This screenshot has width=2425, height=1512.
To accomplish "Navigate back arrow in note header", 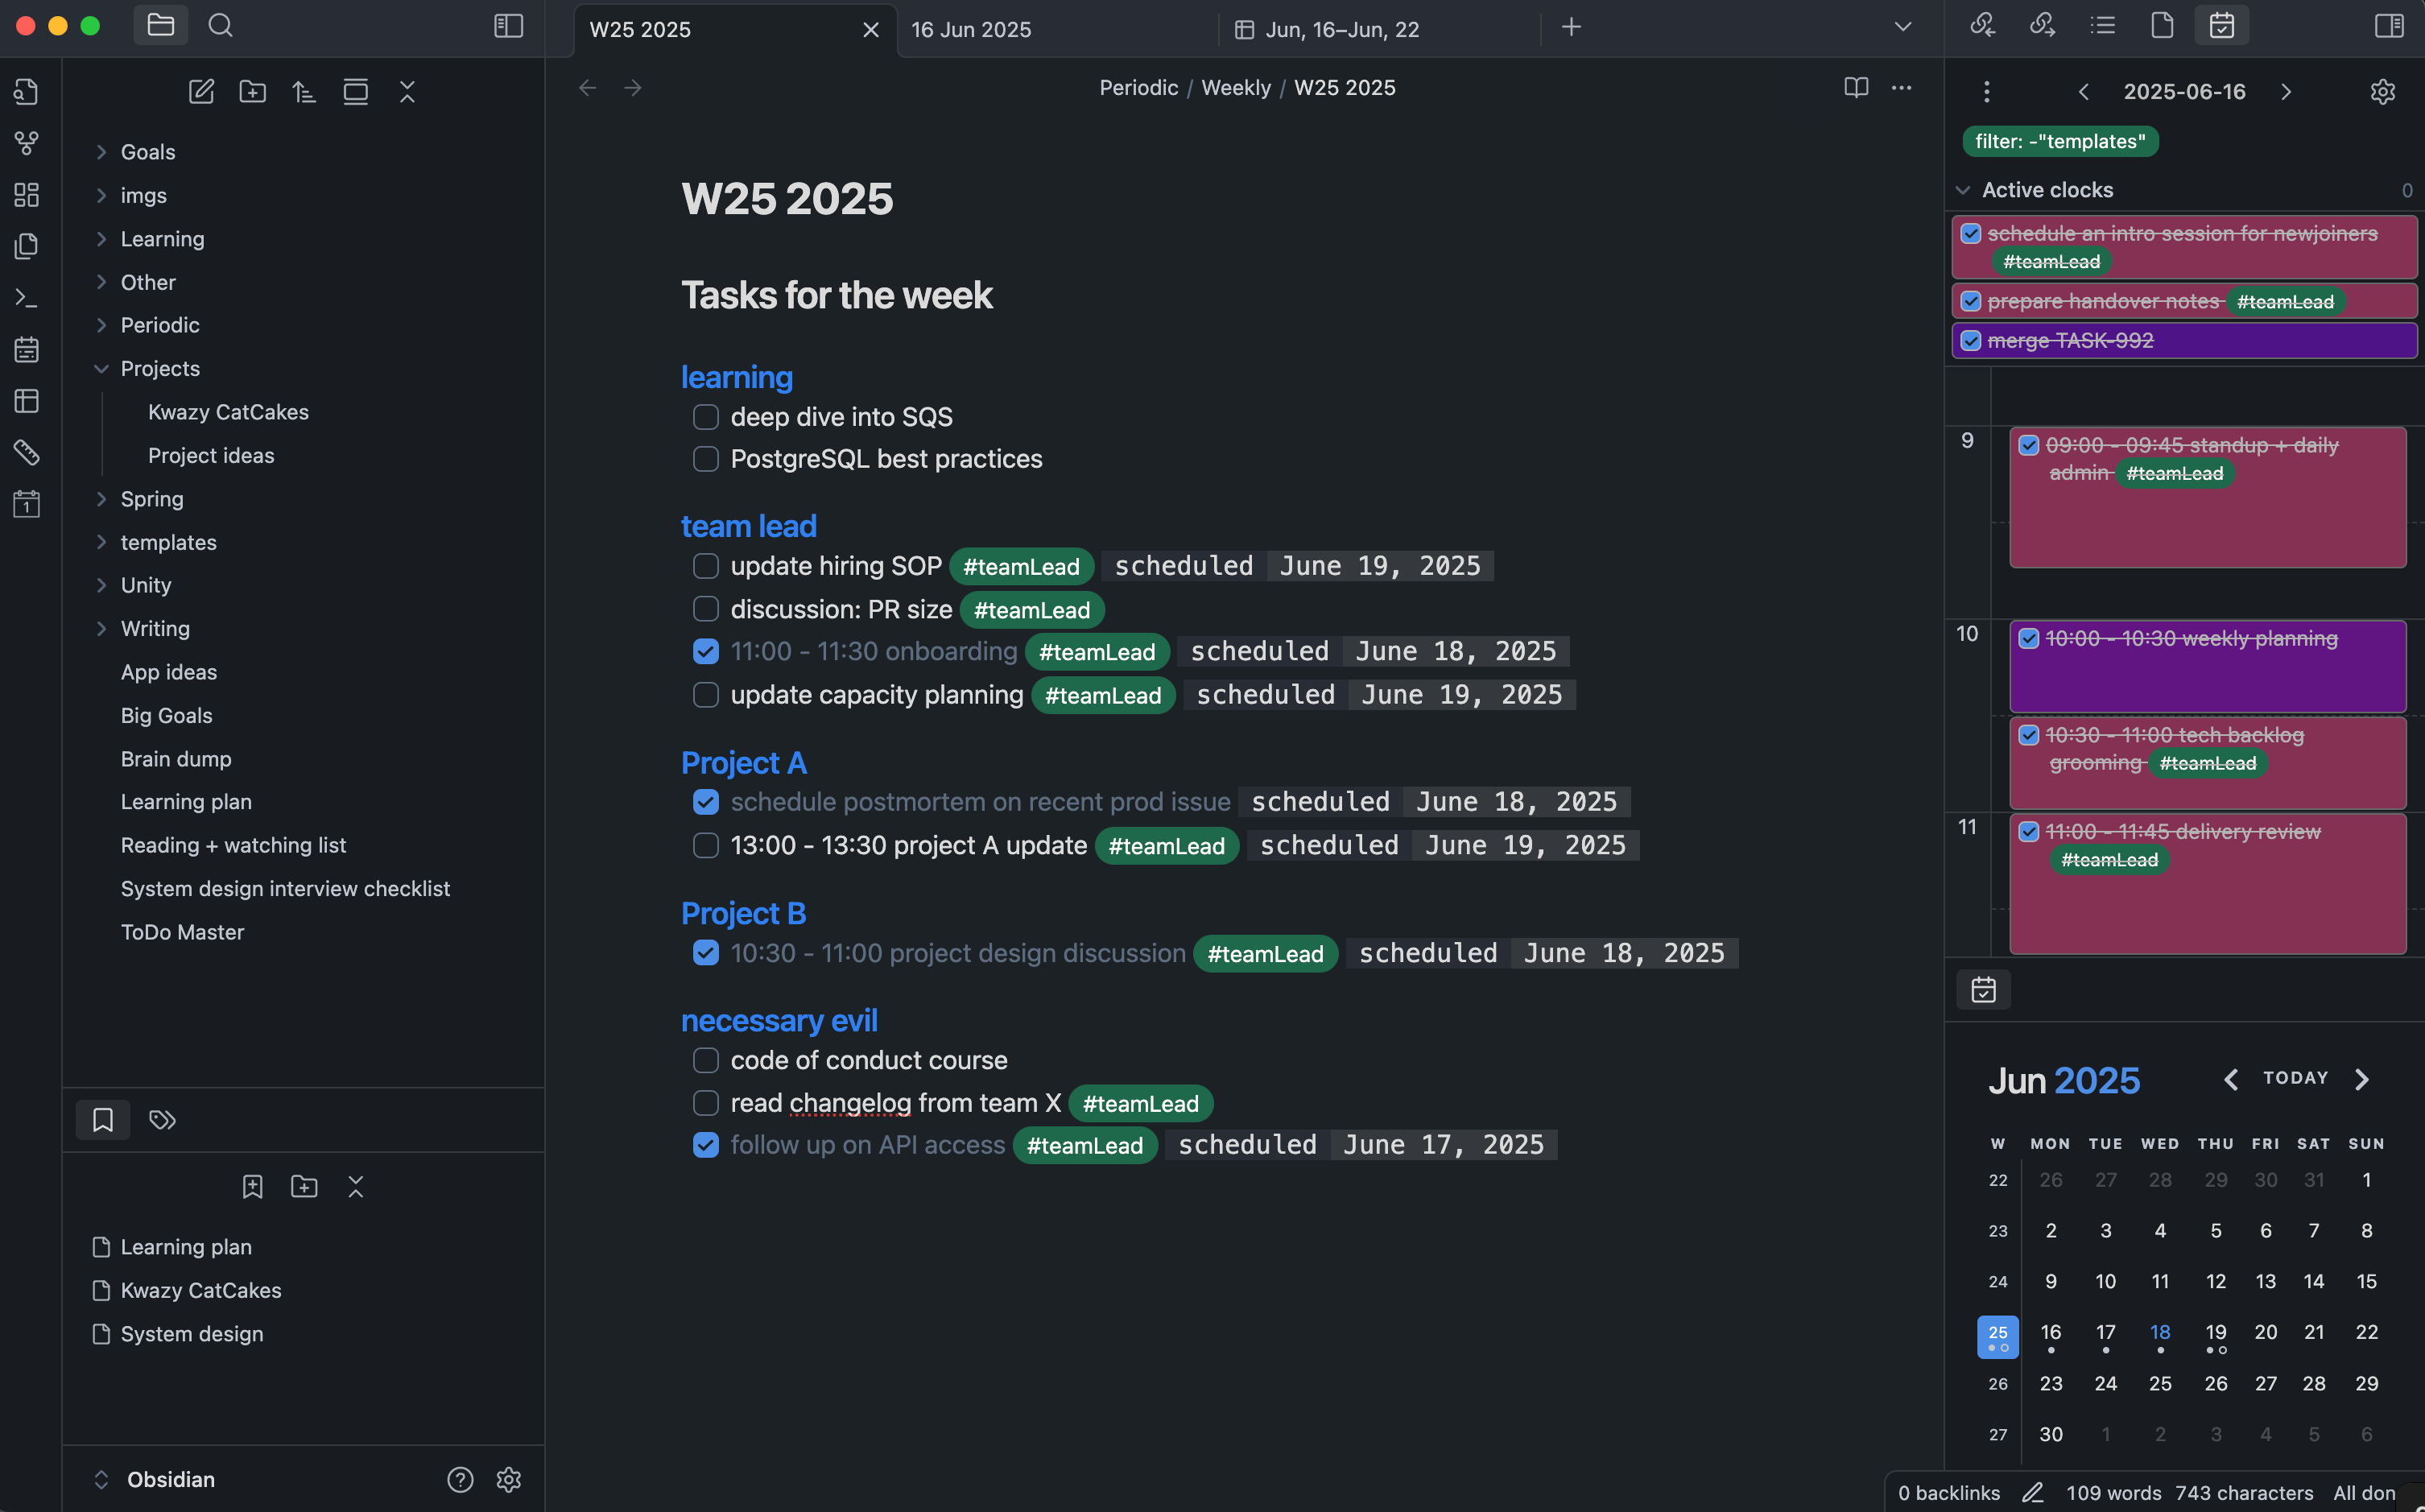I will click(588, 88).
